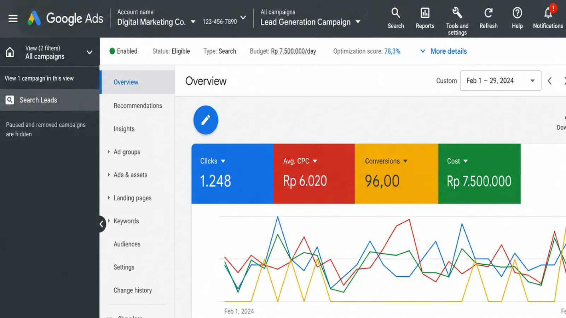Open the Help menu
This screenshot has height=318, width=566.
click(x=517, y=18)
